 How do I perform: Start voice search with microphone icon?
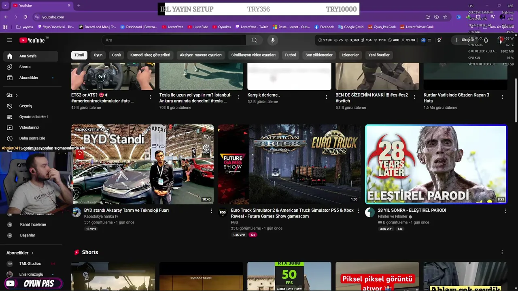(x=273, y=40)
